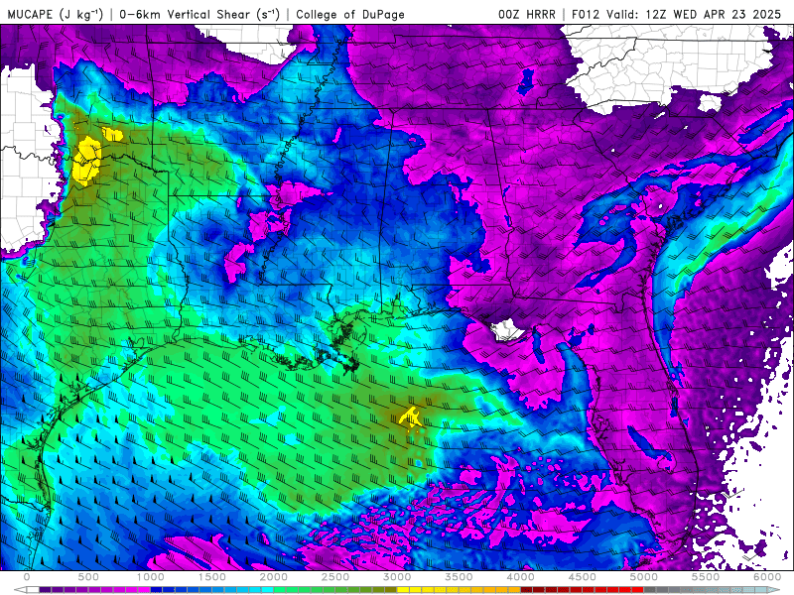Click the 4500 tick label on the color scale
This screenshot has width=794, height=595.
point(583,576)
